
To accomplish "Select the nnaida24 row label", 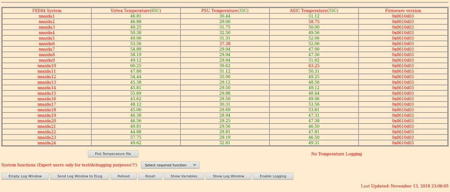I will click(47, 143).
